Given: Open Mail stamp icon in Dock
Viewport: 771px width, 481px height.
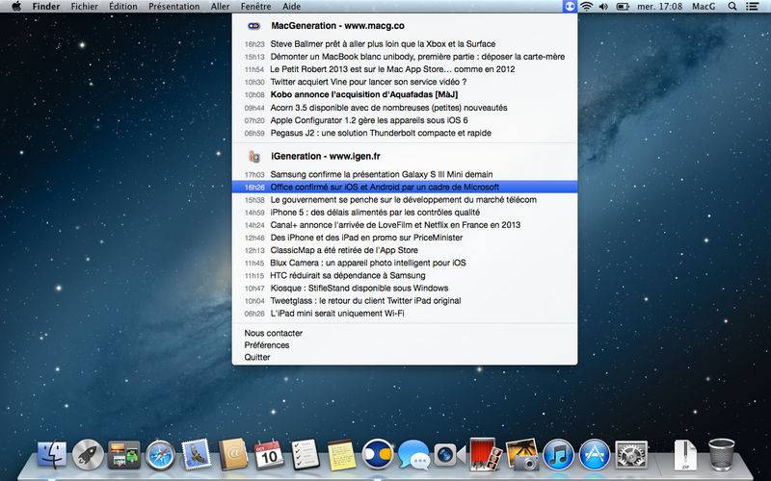Looking at the screenshot, I should point(197,454).
